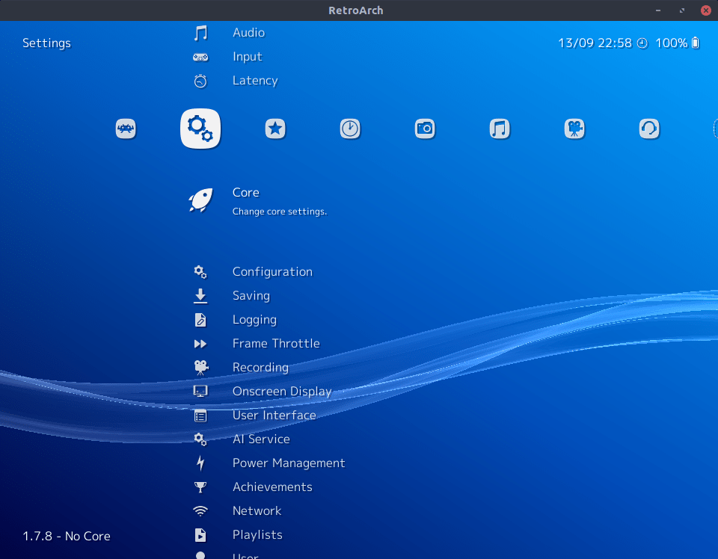The image size is (718, 559).
Task: Open the Main Menu invader icon
Action: [126, 129]
